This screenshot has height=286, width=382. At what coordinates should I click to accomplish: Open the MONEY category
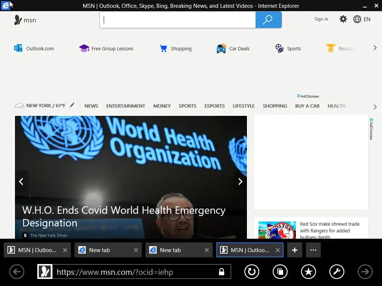pyautogui.click(x=162, y=106)
